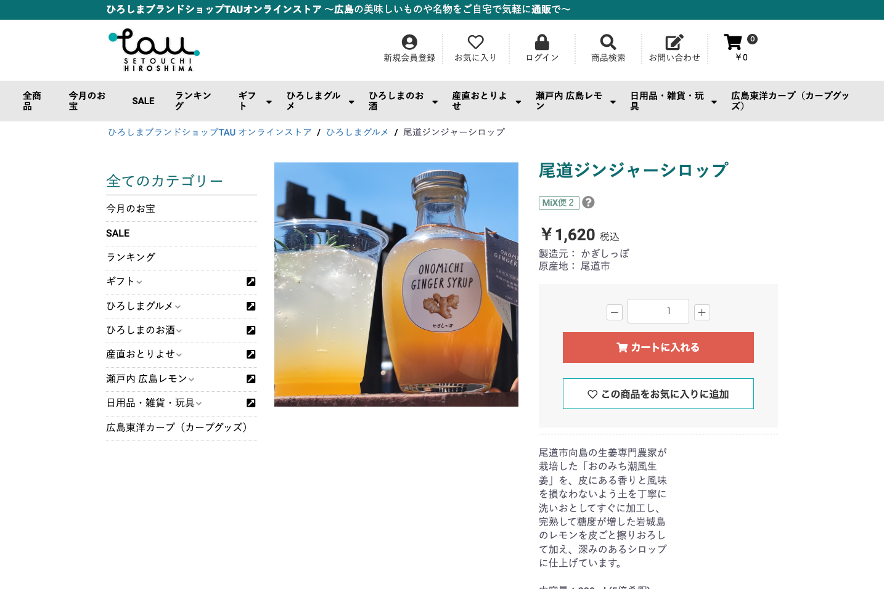Screen dimensions: 884x589
Task: Click the quantity input field
Action: [658, 311]
